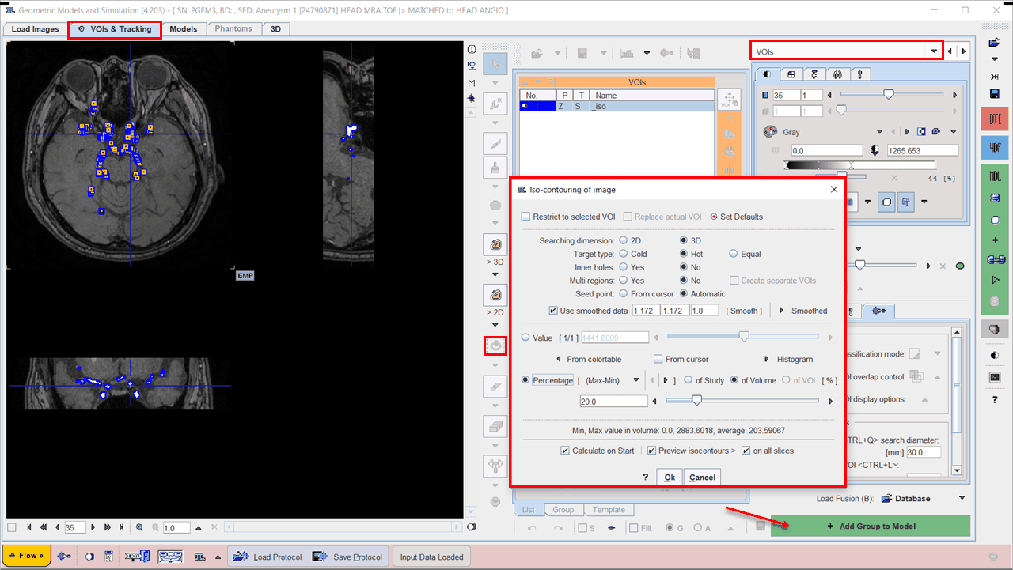Click the help question mark on the right sidebar
Screen dimensions: 1013x570
995,400
